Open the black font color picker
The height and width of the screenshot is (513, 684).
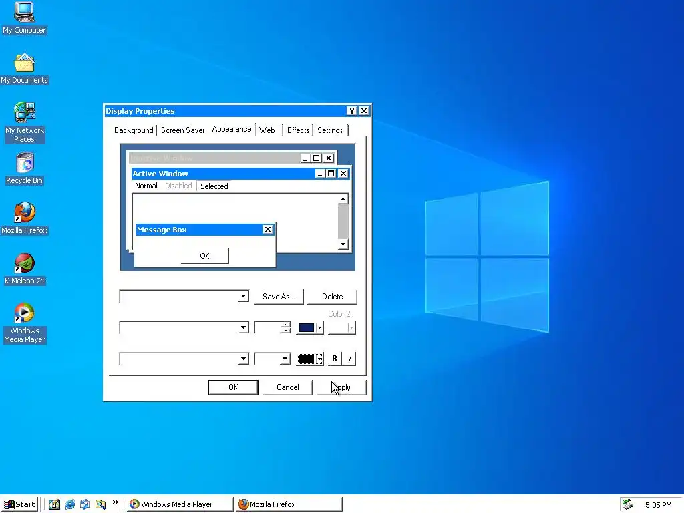310,359
